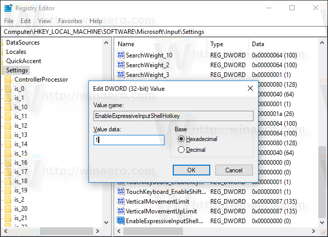Viewport: 328px width, 237px height.
Task: Click the SearchWeight_3 DWORD icon
Action: pyautogui.click(x=121, y=74)
